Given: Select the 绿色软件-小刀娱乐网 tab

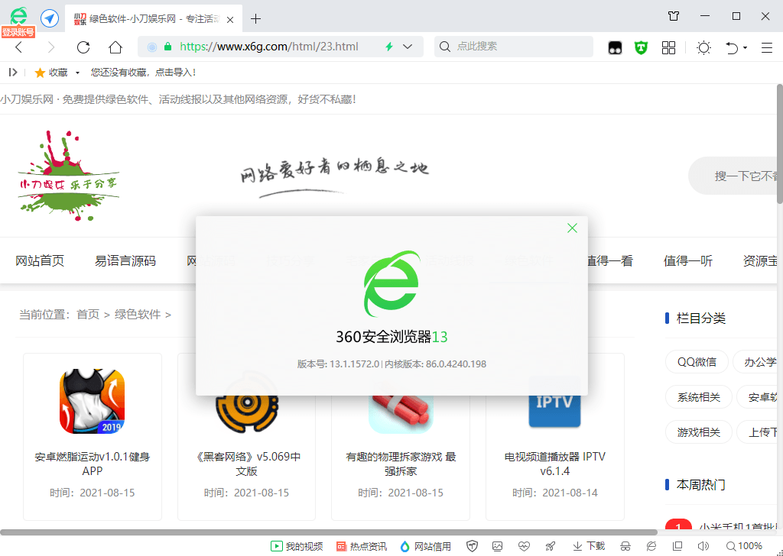Looking at the screenshot, I should 154,19.
